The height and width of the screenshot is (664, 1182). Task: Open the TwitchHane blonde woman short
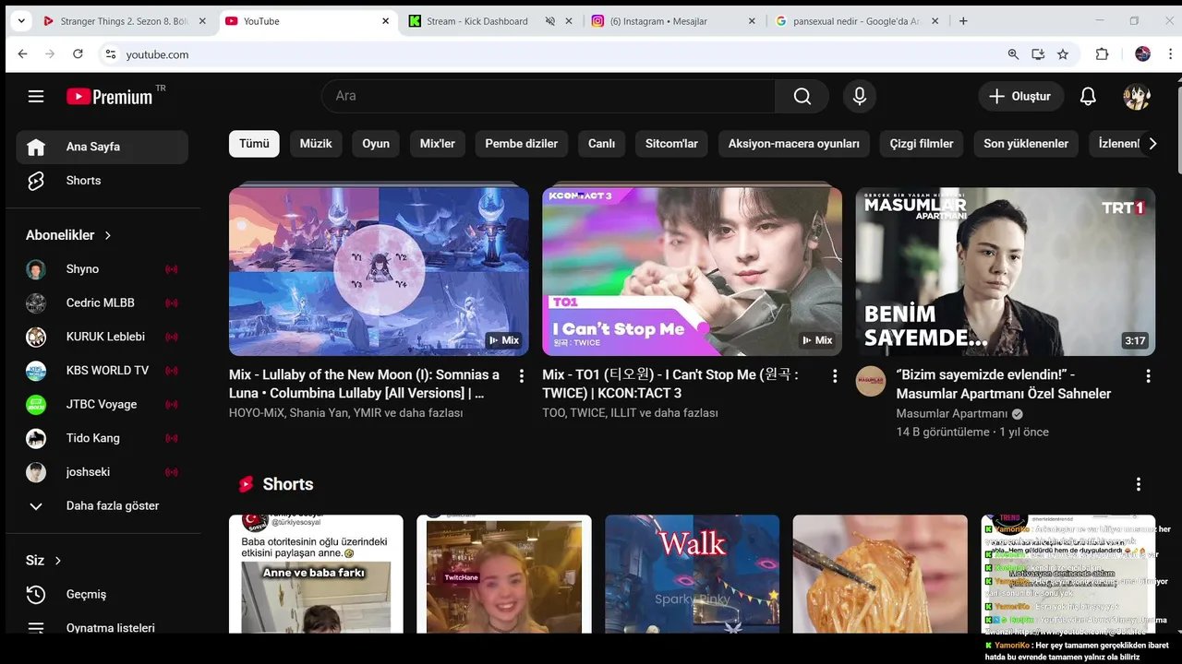504,574
